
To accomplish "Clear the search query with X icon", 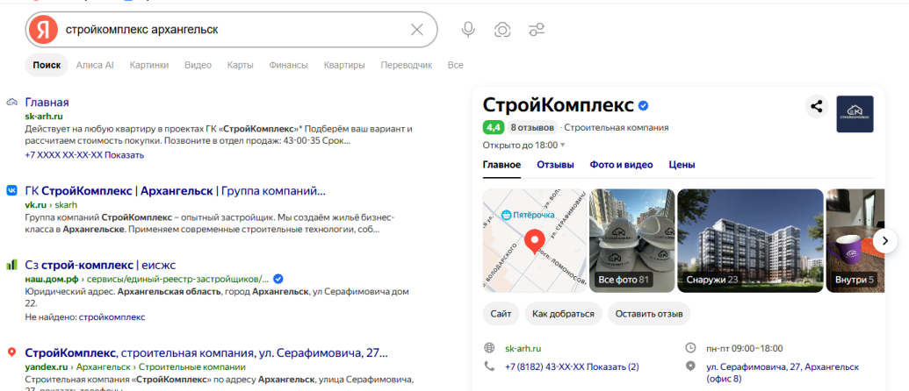I will [416, 30].
